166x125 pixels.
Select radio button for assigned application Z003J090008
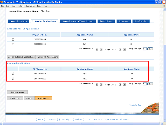pyautogui.click(x=13, y=79)
